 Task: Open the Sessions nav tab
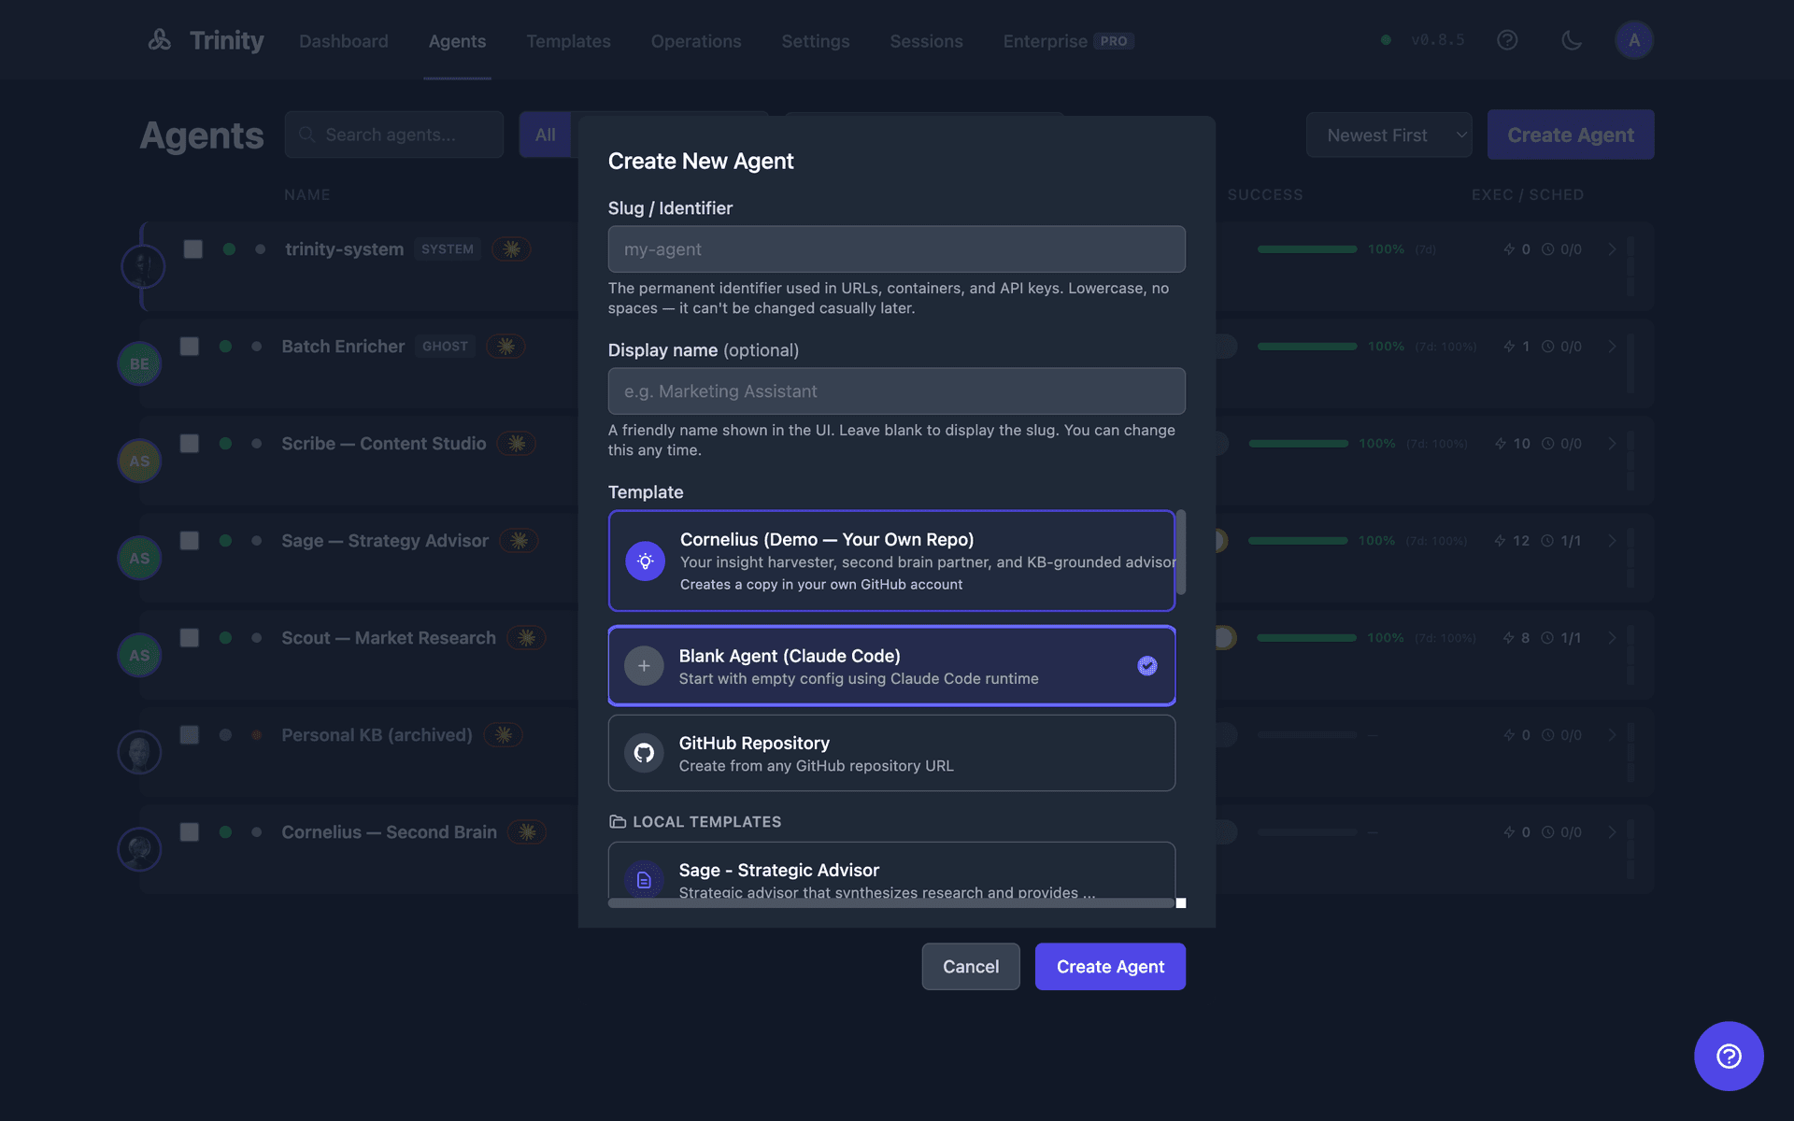click(926, 41)
